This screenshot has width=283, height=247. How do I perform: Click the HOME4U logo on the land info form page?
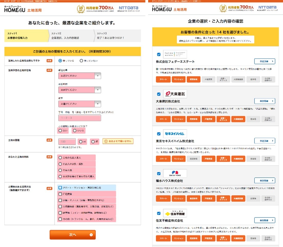pyautogui.click(x=15, y=10)
